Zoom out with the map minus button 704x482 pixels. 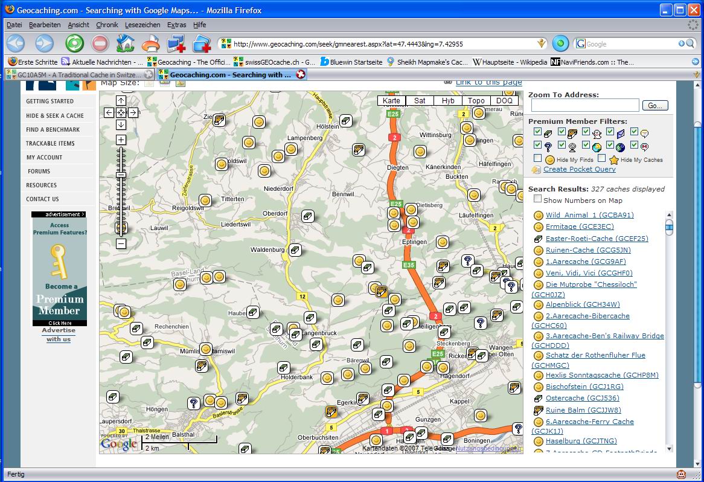(x=121, y=243)
